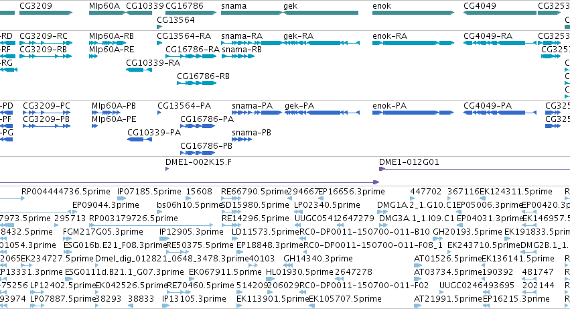This screenshot has width=570, height=309.
Task: Select EST RP003179726.5prime
Action: click(133, 219)
